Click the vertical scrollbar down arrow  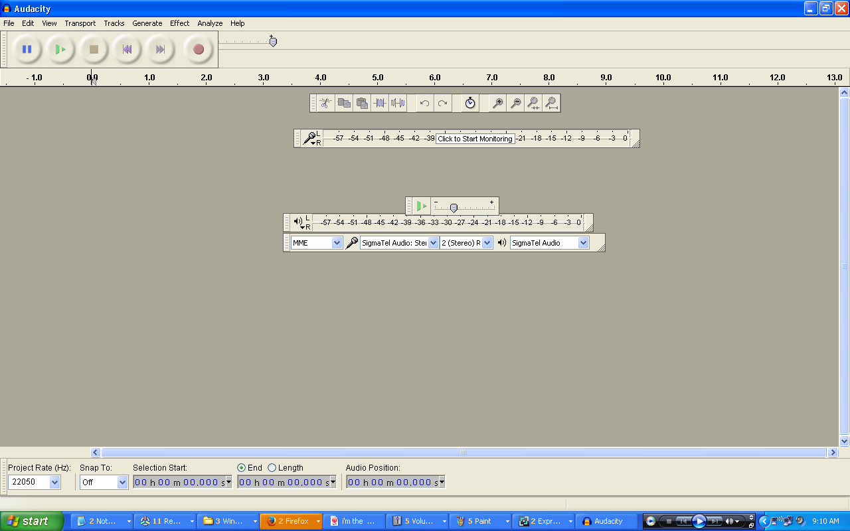(x=845, y=441)
